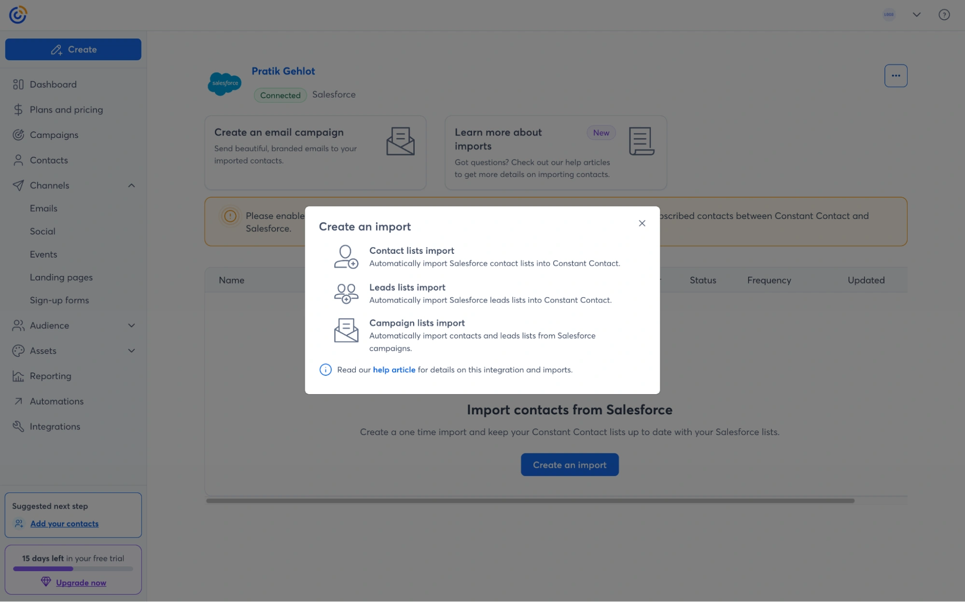This screenshot has height=603, width=965.
Task: Select the Campaigns sidebar icon
Action: 18,135
